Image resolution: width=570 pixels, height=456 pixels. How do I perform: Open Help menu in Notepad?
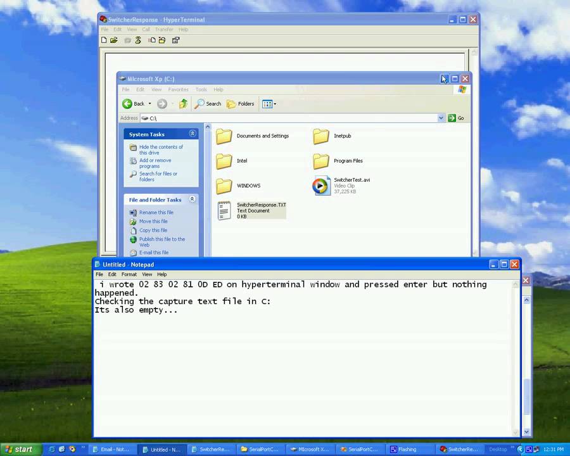[161, 274]
